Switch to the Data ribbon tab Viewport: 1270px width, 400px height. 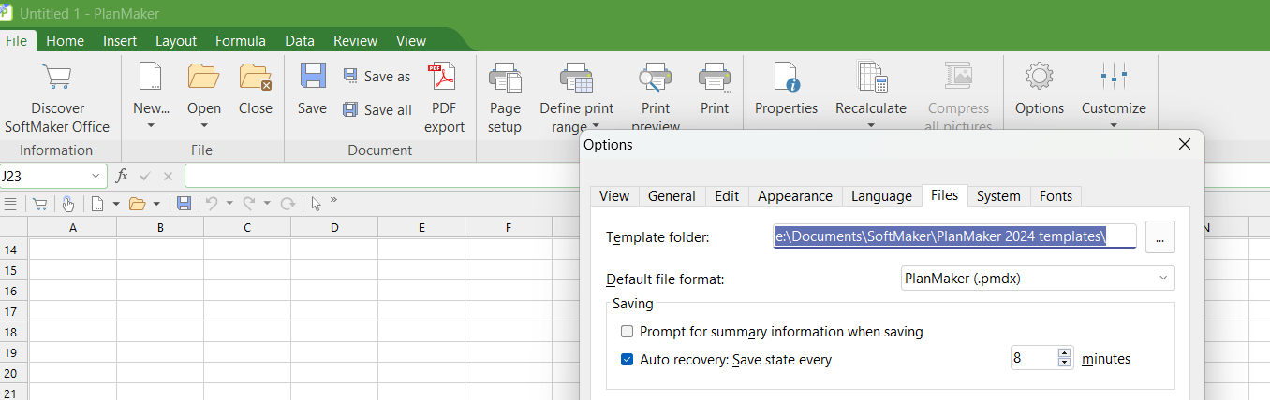coord(300,40)
